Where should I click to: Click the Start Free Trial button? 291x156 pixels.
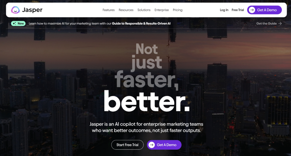128,145
